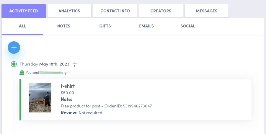The height and width of the screenshot is (134, 266).
Task: Open the Messages tab
Action: [x=207, y=11]
